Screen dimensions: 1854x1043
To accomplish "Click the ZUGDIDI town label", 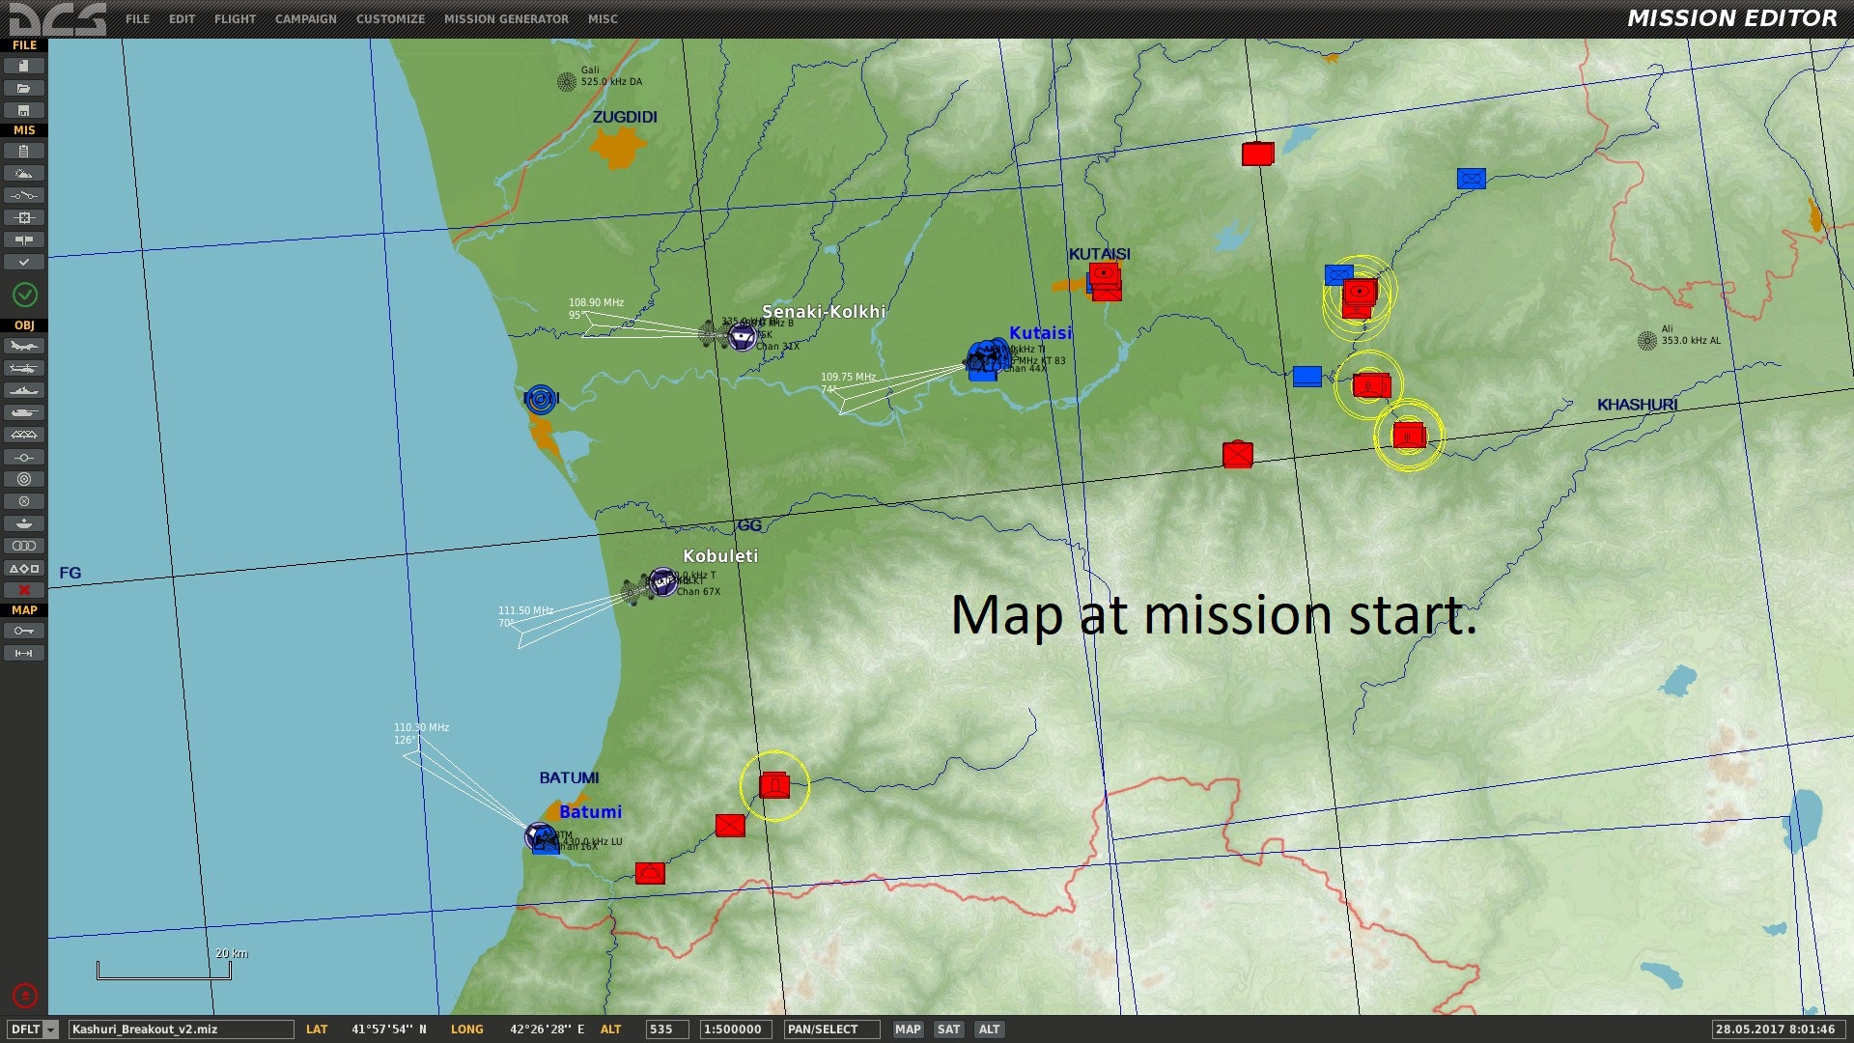I will tap(625, 117).
